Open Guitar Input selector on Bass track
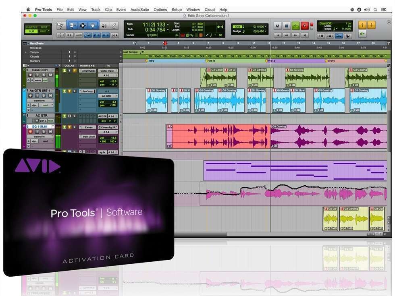This screenshot has width=395, height=296. (108, 71)
